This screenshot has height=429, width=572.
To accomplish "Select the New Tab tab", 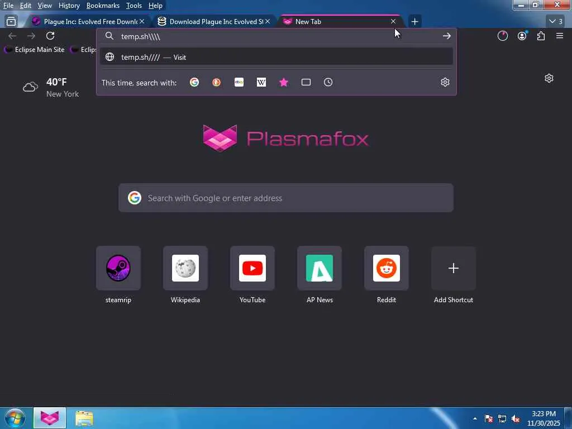I will coord(336,22).
